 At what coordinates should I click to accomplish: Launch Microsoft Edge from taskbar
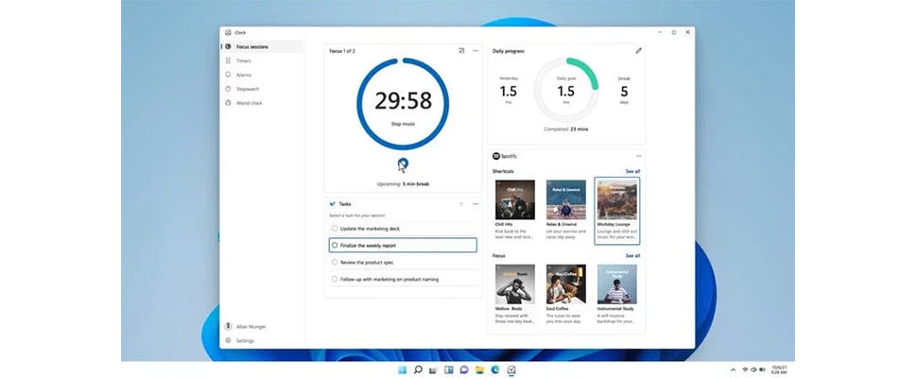pos(495,369)
